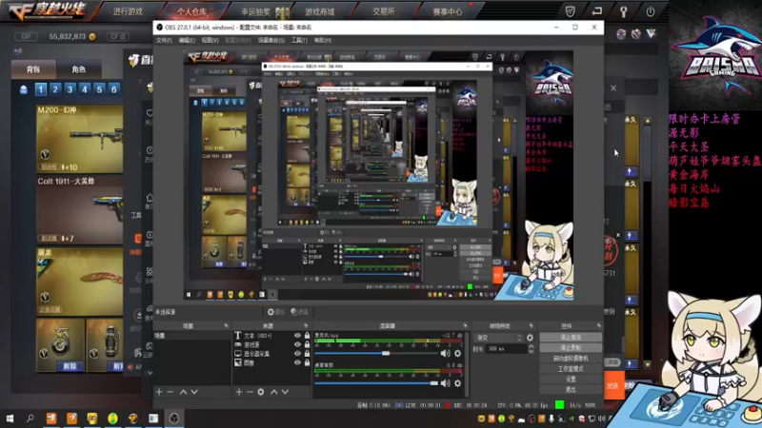Open the 属性 properties button
The width and height of the screenshot is (762, 428).
pos(275,312)
